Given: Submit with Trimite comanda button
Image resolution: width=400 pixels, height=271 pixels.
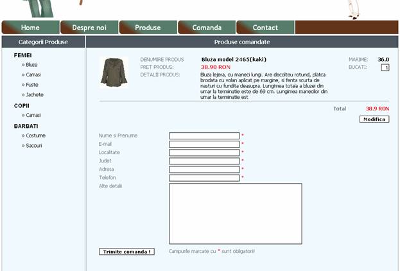Looking at the screenshot, I should pyautogui.click(x=126, y=252).
